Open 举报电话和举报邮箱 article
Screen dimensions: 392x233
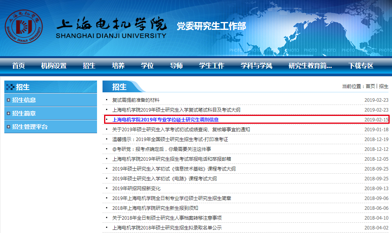click(172, 159)
